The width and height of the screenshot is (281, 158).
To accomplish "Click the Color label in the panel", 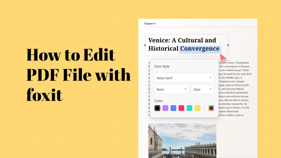I will pos(158,101).
